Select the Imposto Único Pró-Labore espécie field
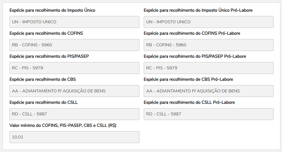 pos(209,22)
